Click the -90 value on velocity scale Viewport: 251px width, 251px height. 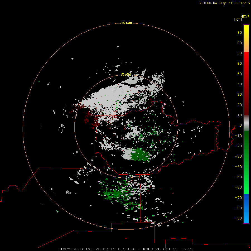238,218
